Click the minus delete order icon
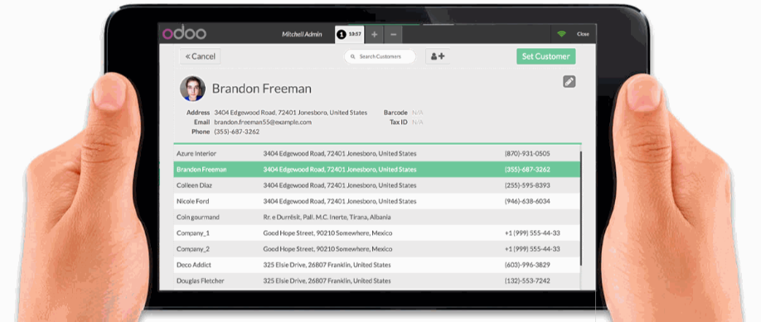761x322 pixels. pos(393,35)
